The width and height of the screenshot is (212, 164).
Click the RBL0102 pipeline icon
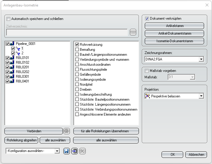click(x=12, y=62)
